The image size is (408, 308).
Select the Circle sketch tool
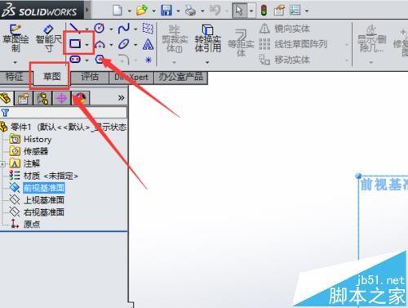[x=100, y=28]
